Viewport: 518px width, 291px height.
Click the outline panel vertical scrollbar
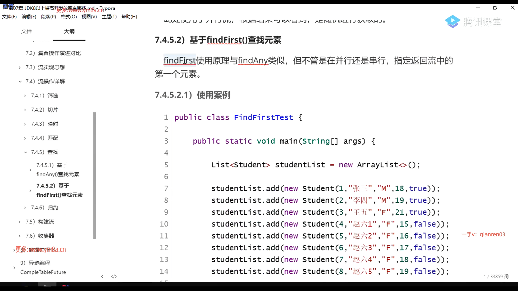(94, 175)
